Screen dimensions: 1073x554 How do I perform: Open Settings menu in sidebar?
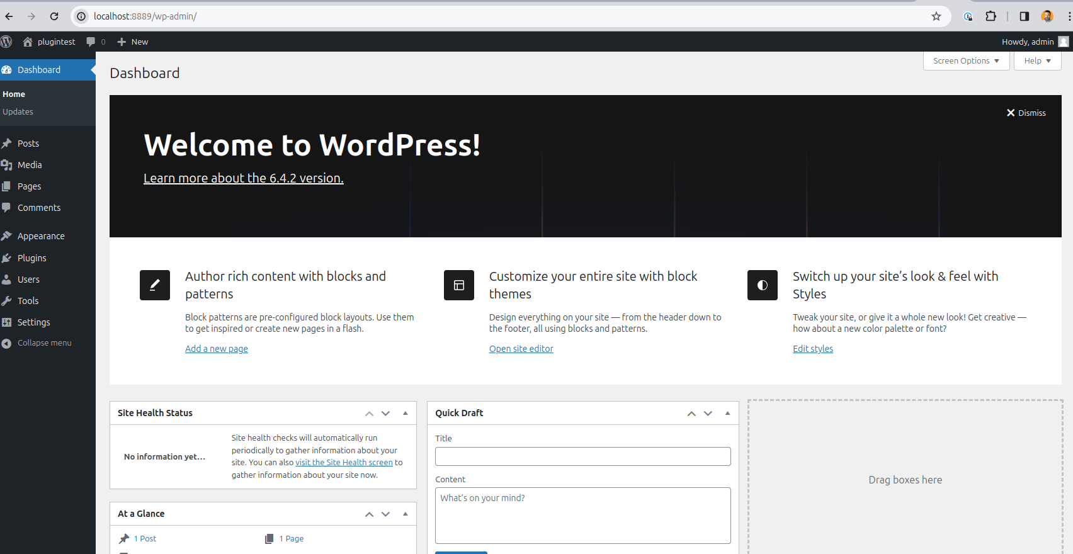[48, 322]
